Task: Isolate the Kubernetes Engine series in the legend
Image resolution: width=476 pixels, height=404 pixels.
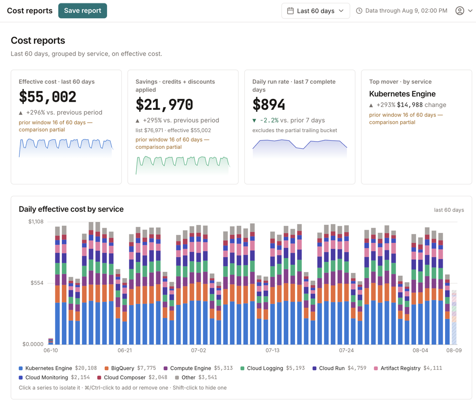Action: 58,368
